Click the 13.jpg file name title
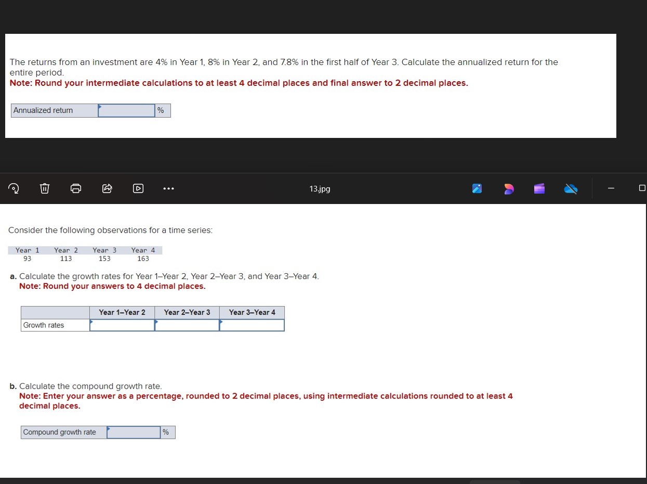Screen dimensions: 647x484 pyautogui.click(x=320, y=189)
